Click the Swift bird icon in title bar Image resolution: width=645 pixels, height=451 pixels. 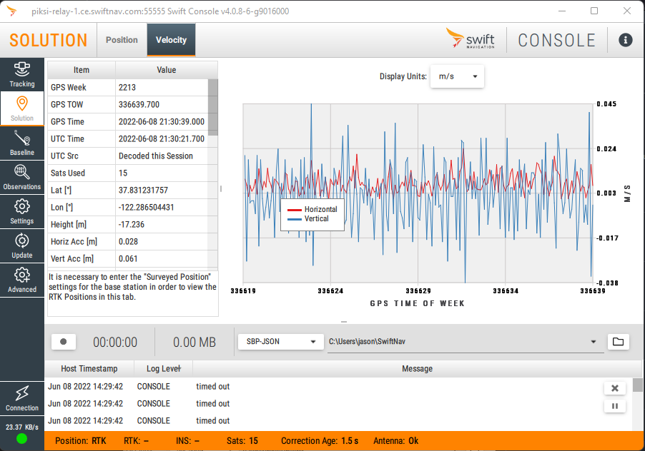point(11,11)
